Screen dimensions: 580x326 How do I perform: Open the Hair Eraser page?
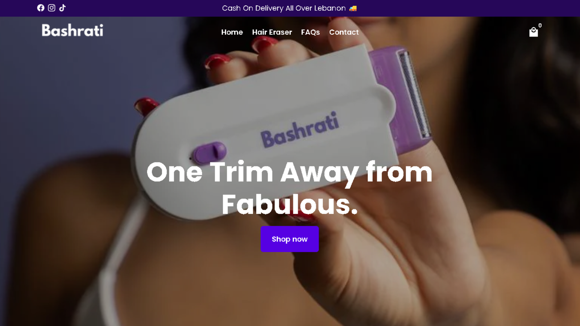tap(272, 32)
